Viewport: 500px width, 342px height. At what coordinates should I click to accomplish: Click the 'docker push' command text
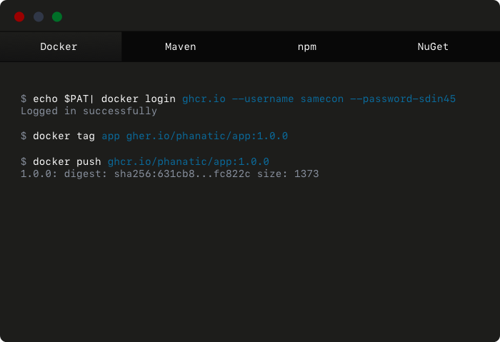coord(66,161)
